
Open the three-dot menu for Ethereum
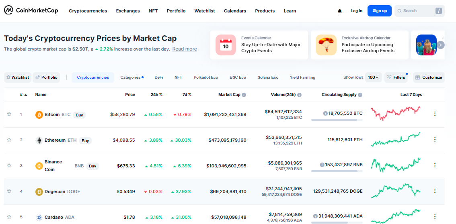(x=435, y=140)
